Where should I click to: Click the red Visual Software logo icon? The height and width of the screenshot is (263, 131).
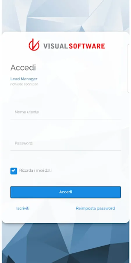[34, 45]
